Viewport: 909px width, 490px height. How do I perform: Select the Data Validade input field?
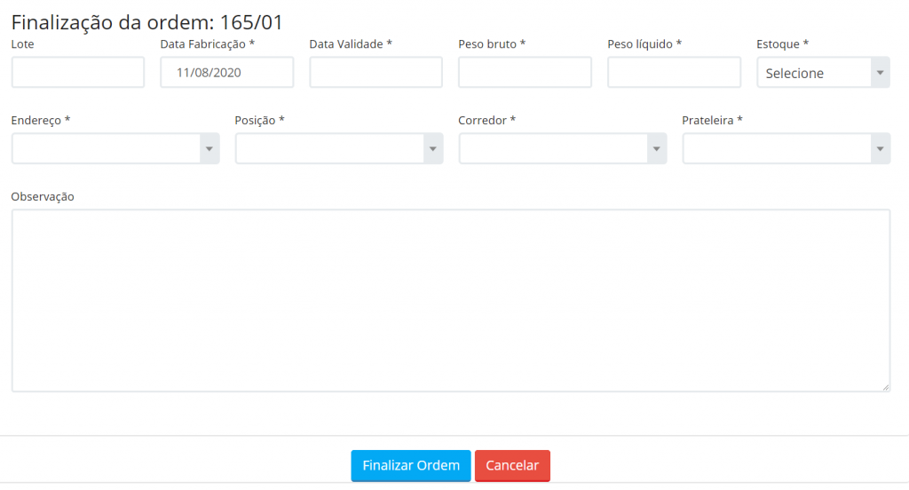pyautogui.click(x=375, y=73)
